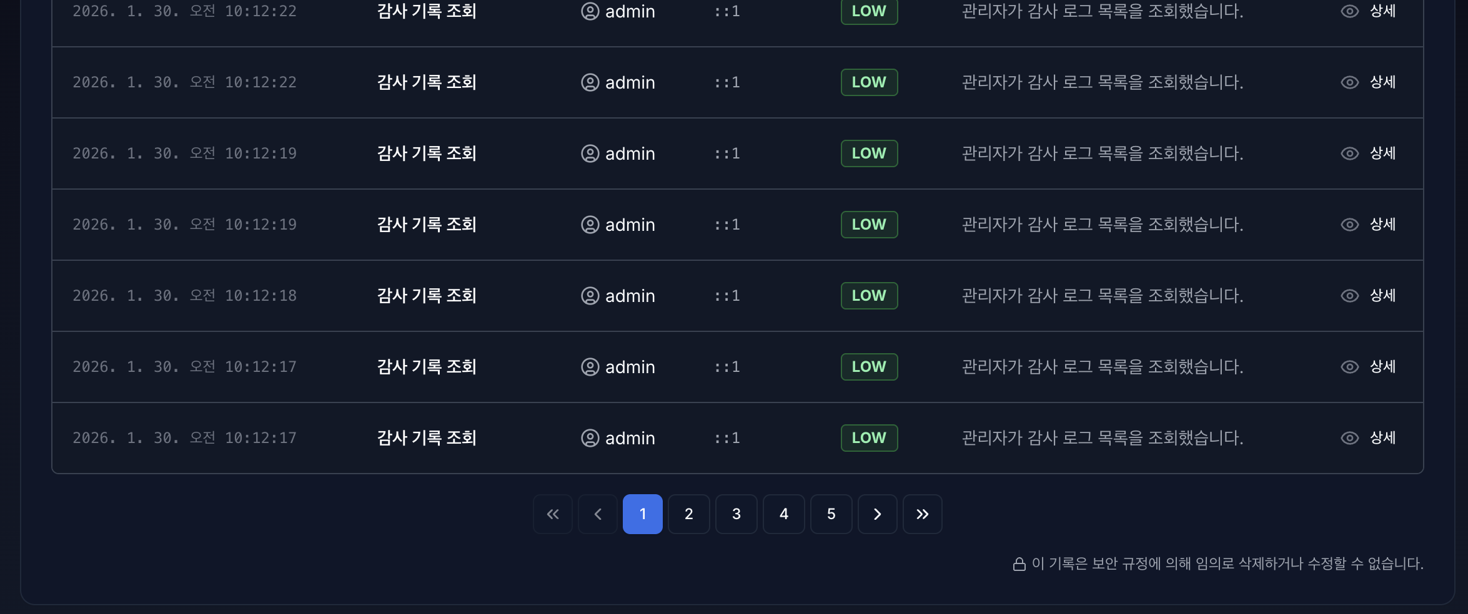
Task: Click the eye icon on the first 10:12:17 row
Action: (x=1350, y=366)
